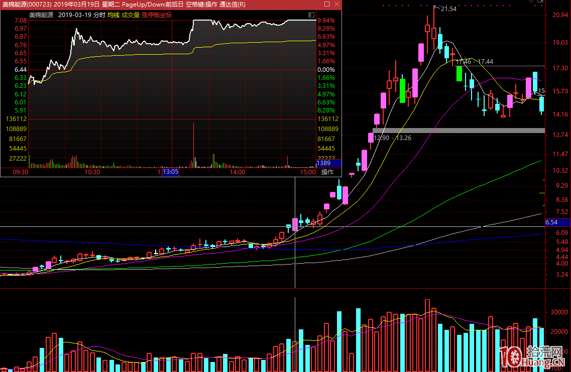
Task: Click the 13:05 time marker on the axis
Action: coord(171,172)
